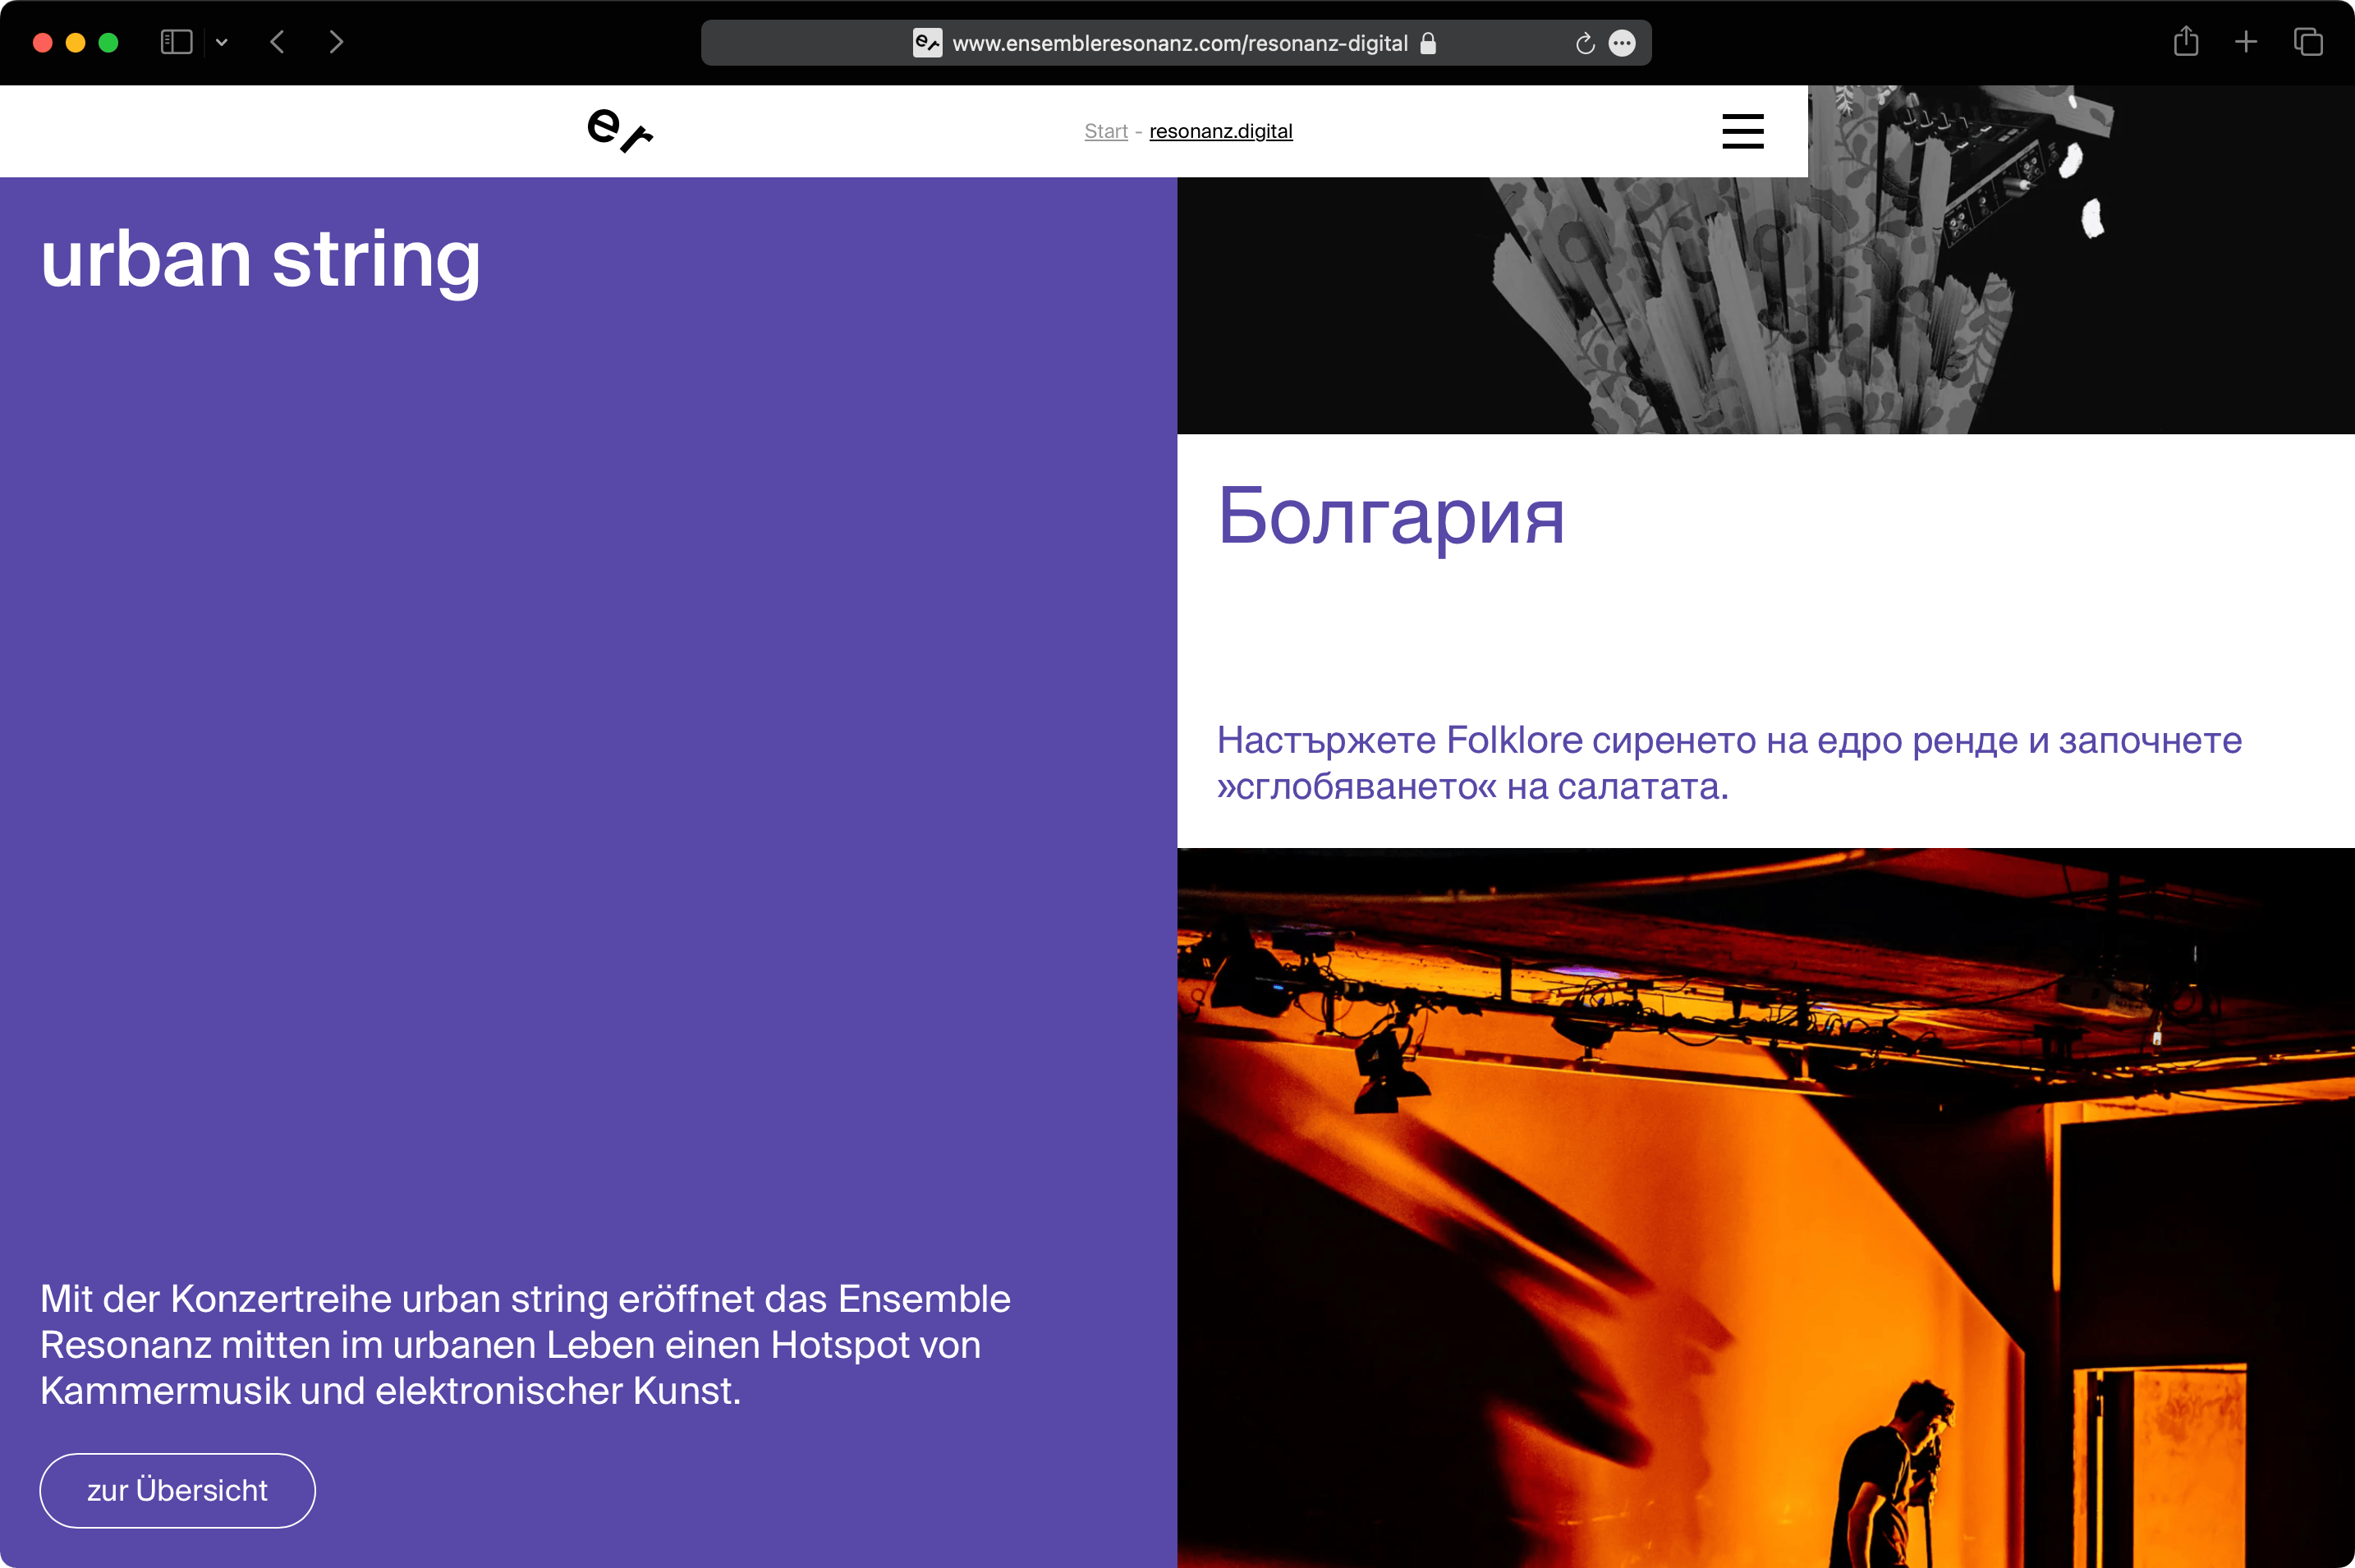Click the 'resonanz.digital' breadcrumb link
Viewport: 2355px width, 1568px height.
tap(1220, 131)
